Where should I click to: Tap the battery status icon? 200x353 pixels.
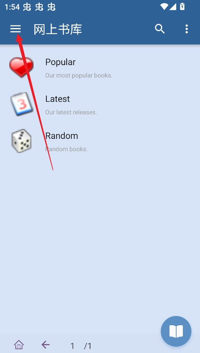182,7
